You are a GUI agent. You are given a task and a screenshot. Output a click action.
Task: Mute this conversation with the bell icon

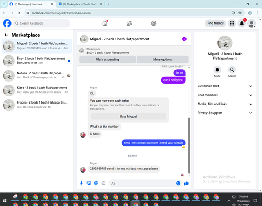(x=217, y=70)
